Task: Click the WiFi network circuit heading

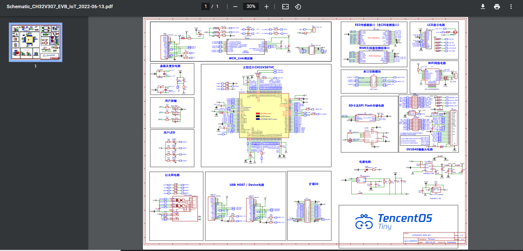Action: click(437, 63)
